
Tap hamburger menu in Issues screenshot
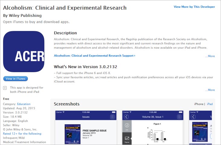coord(112,117)
